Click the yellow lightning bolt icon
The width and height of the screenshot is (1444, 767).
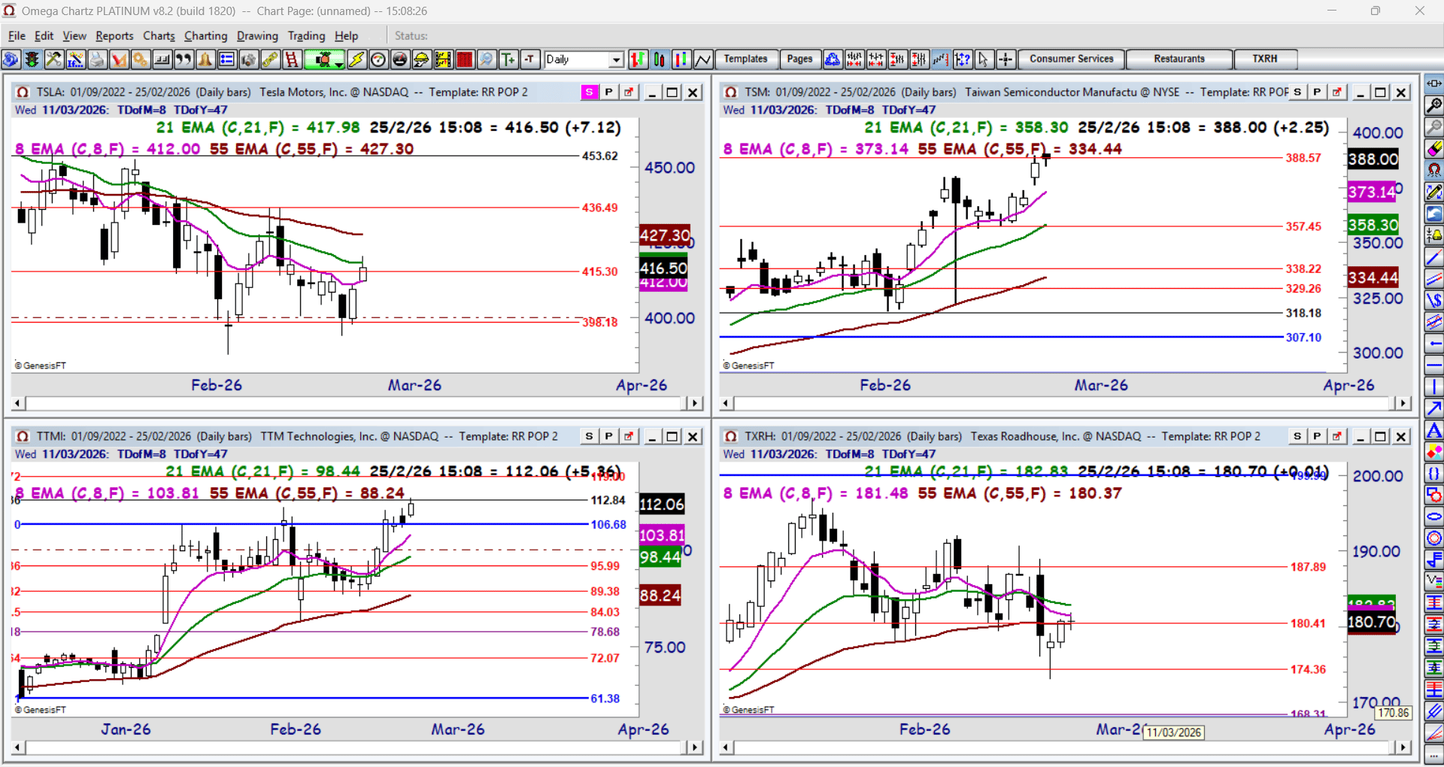point(356,59)
